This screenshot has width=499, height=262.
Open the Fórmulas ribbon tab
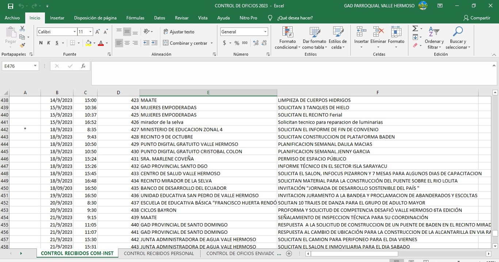135,18
